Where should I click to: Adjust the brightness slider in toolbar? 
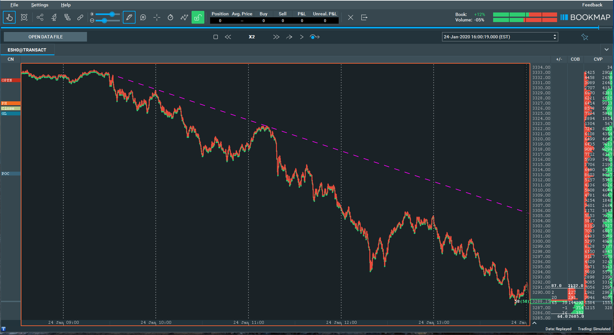tap(112, 14)
